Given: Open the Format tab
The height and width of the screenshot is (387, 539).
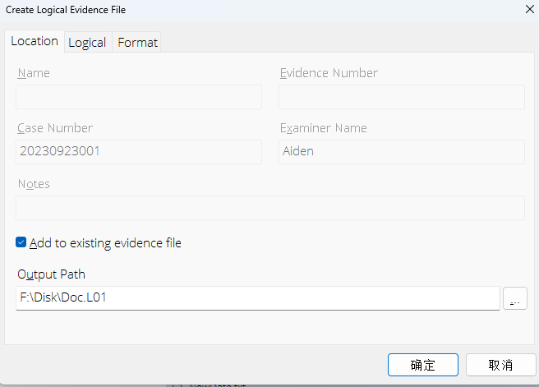Looking at the screenshot, I should click(137, 42).
